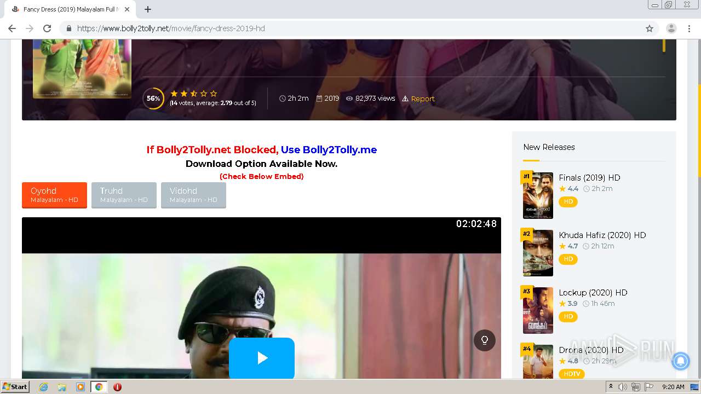
Task: Reload the current page
Action: tap(47, 28)
